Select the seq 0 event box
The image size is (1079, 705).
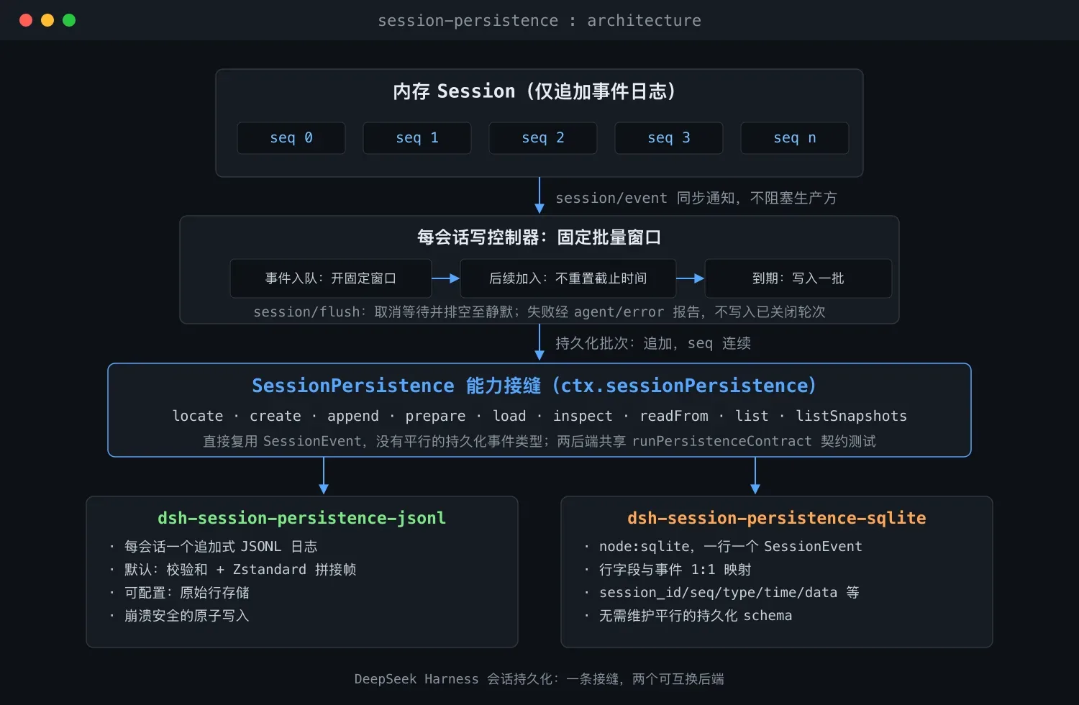[291, 138]
